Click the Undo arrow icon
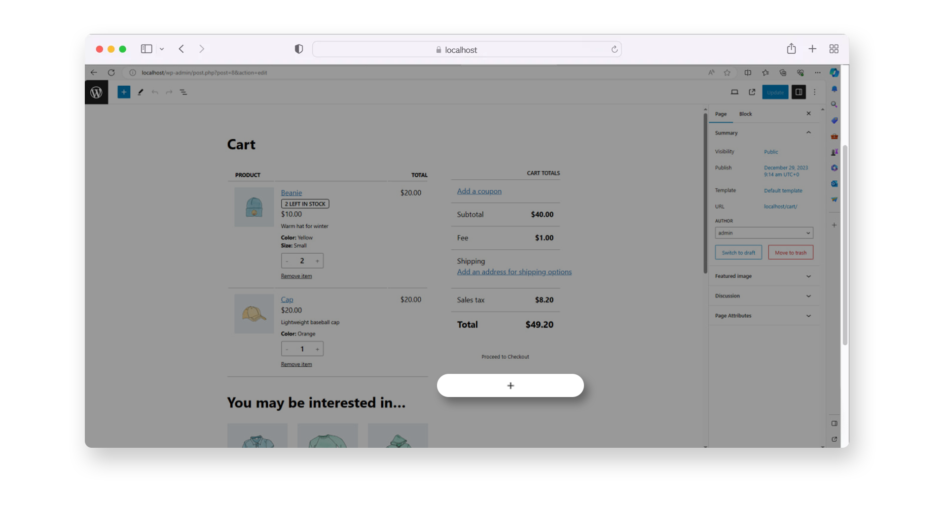The height and width of the screenshot is (532, 947). (155, 92)
